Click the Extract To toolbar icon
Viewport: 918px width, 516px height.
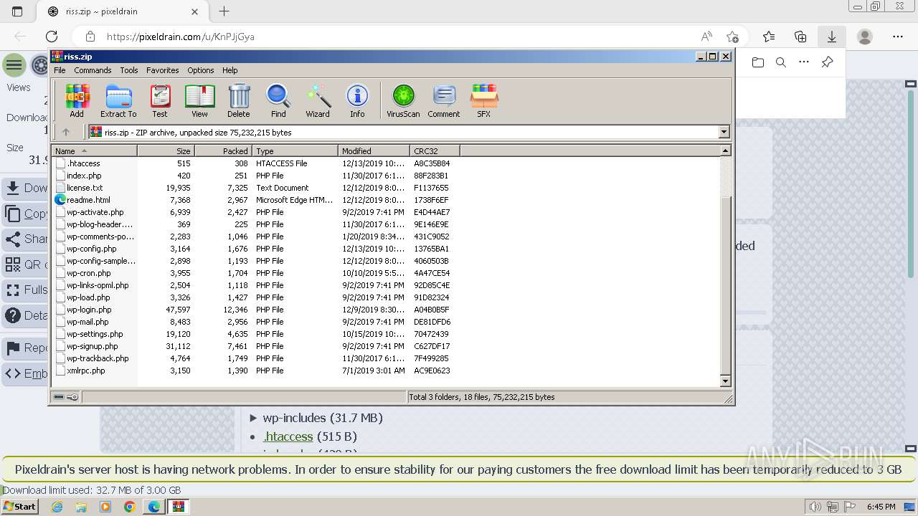pos(118,100)
